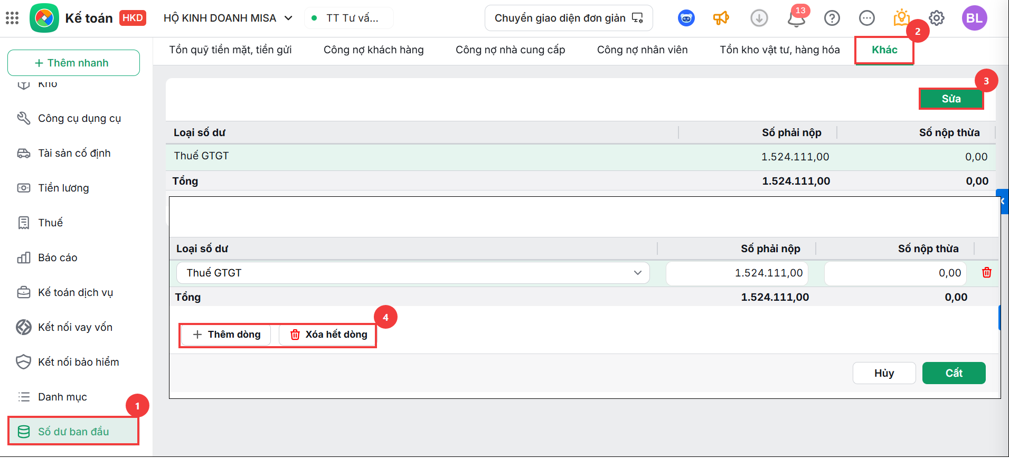Click Chuyển giao diện đơn giản button

click(569, 18)
